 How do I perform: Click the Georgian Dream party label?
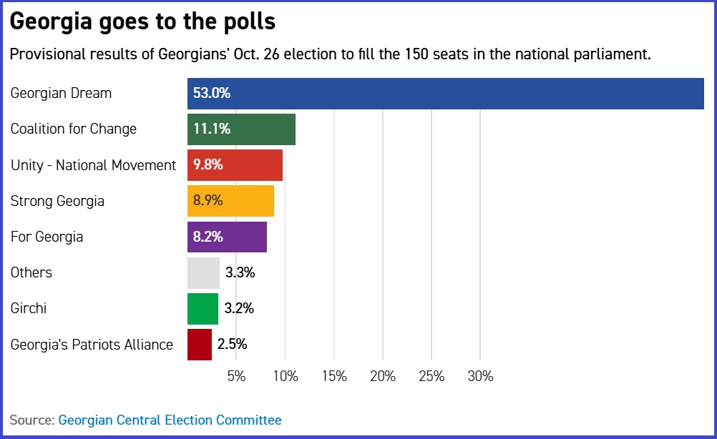point(61,94)
